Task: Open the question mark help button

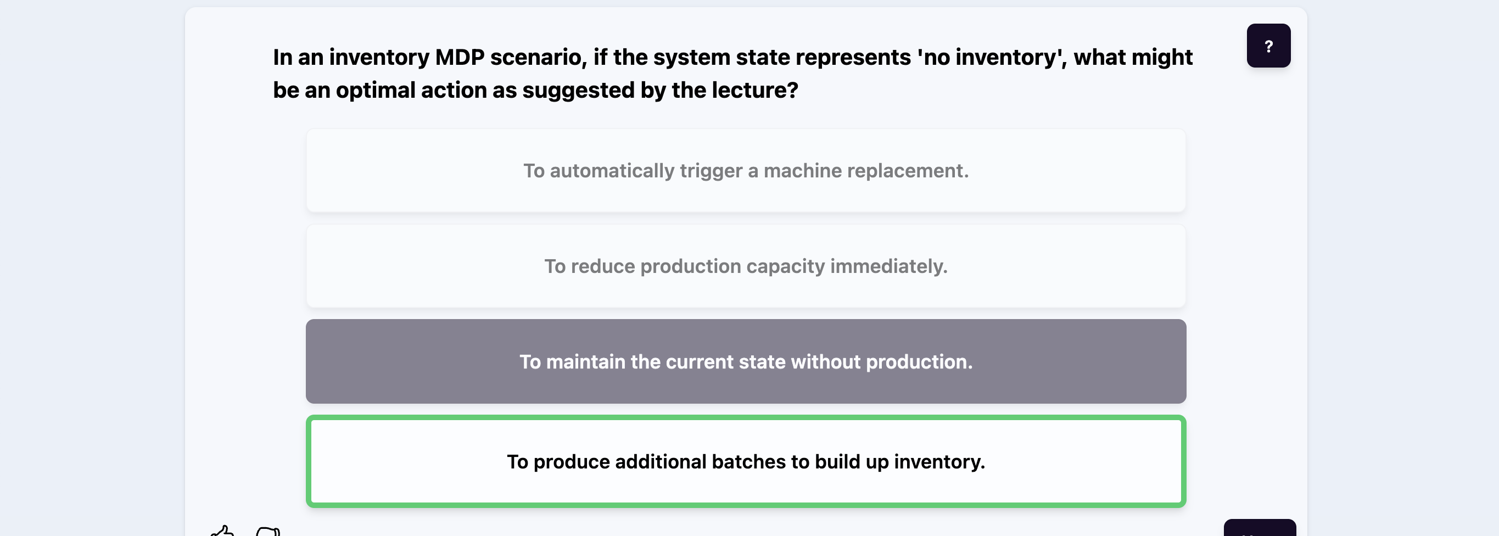Action: pyautogui.click(x=1268, y=46)
